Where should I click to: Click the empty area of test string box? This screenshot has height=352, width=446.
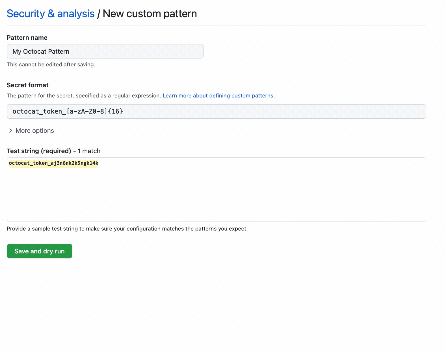(x=216, y=195)
